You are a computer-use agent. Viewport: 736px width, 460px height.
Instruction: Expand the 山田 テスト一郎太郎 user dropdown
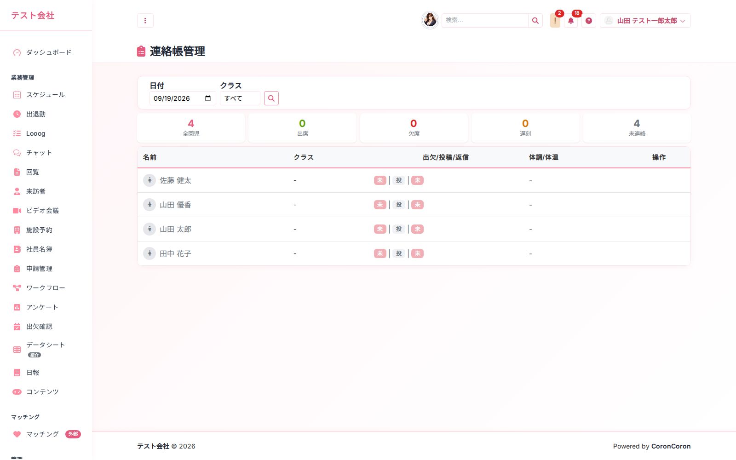click(x=645, y=21)
